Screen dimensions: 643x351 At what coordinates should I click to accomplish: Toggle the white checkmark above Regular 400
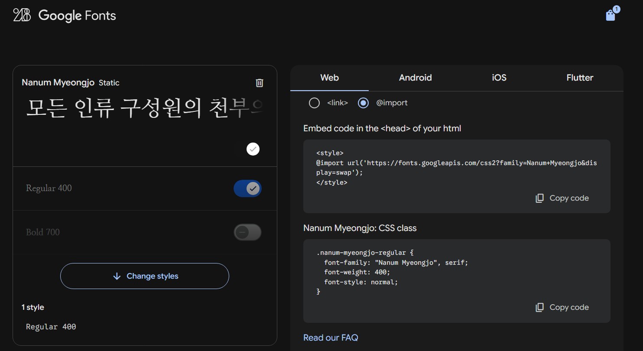[253, 149]
